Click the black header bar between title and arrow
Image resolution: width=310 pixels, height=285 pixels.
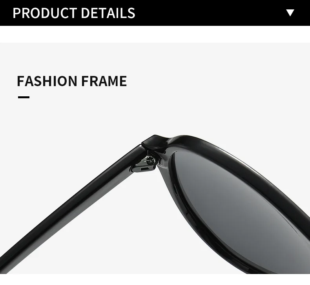[x=210, y=13]
